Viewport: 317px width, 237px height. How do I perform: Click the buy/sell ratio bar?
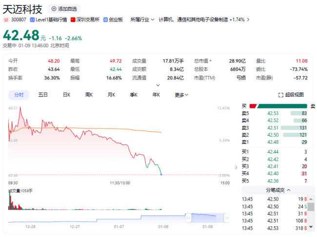[x=278, y=106]
